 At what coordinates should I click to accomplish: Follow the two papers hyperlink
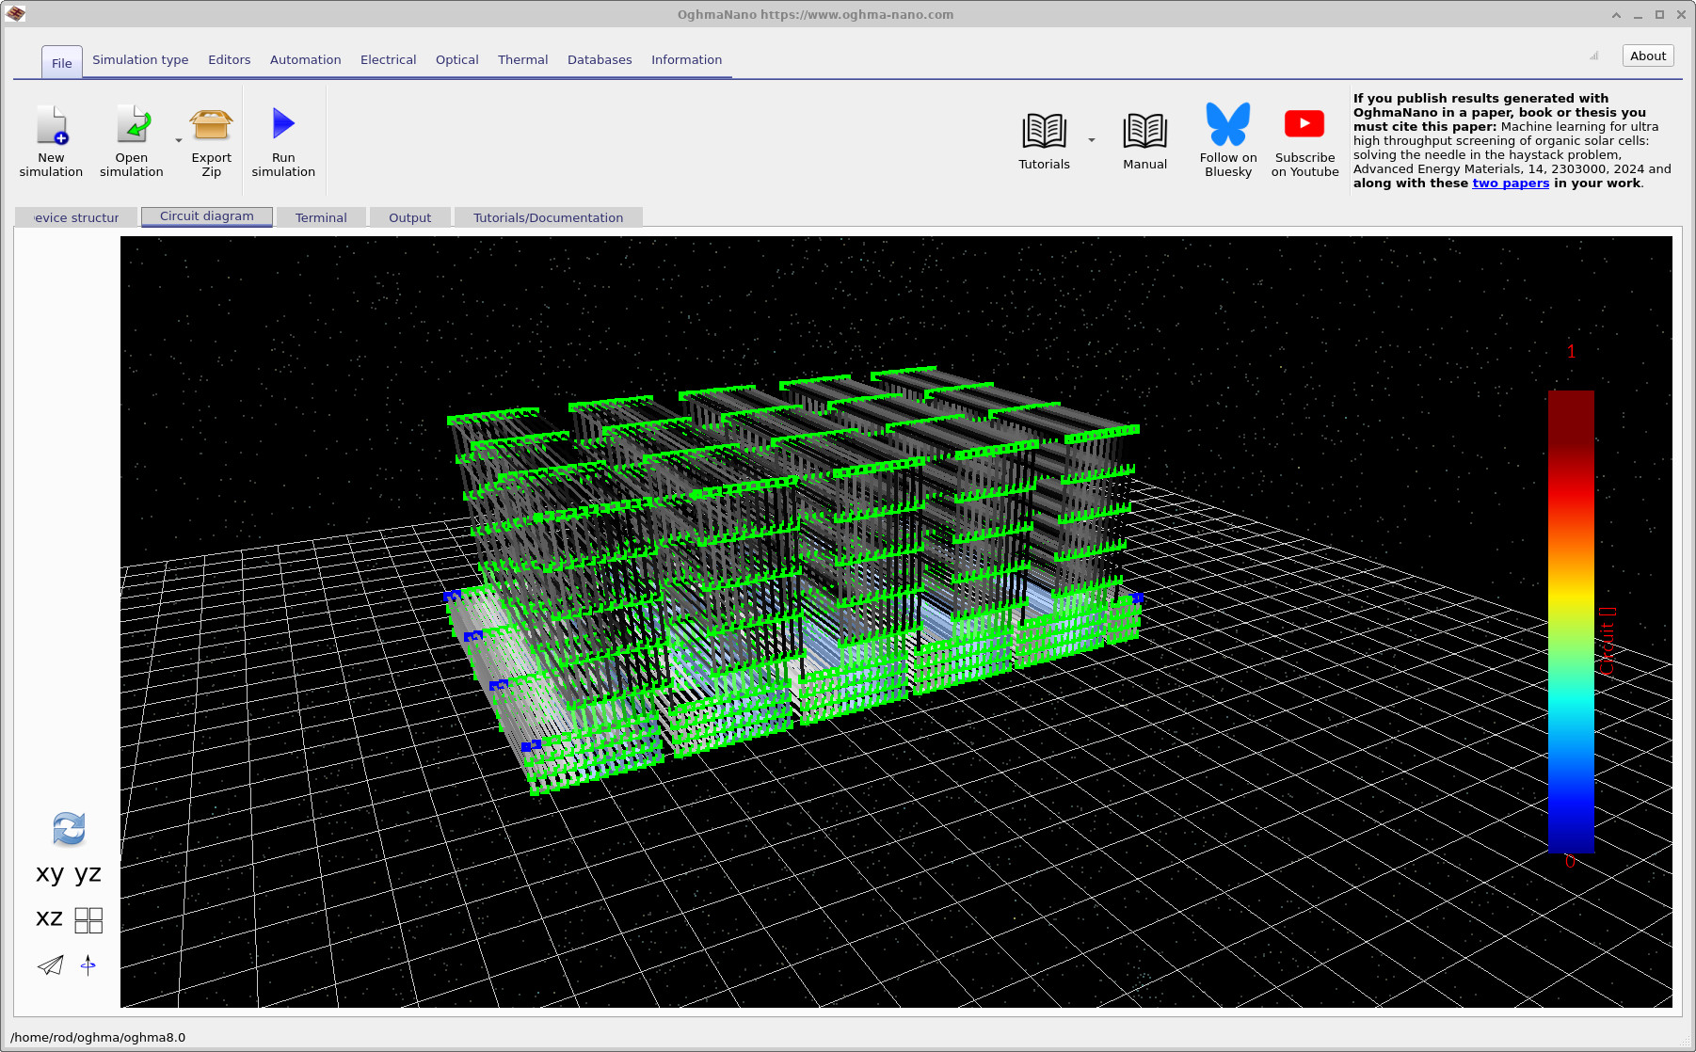(x=1510, y=183)
